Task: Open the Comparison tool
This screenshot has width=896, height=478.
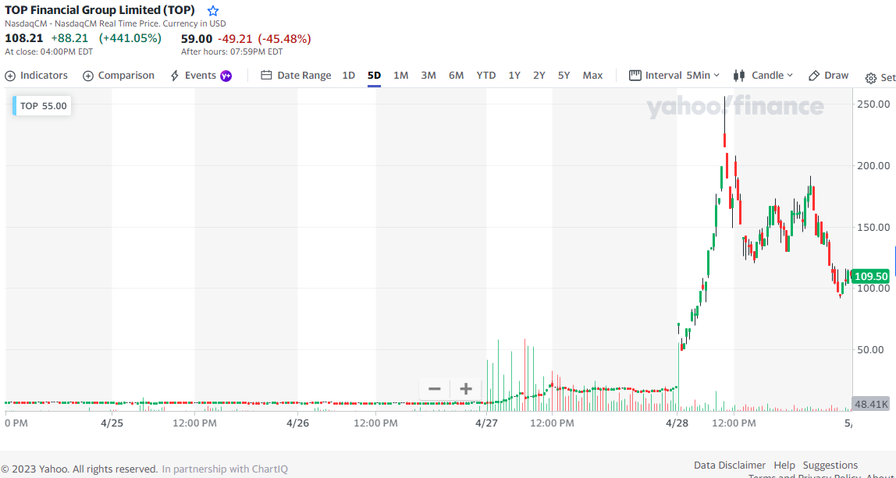Action: coord(119,76)
